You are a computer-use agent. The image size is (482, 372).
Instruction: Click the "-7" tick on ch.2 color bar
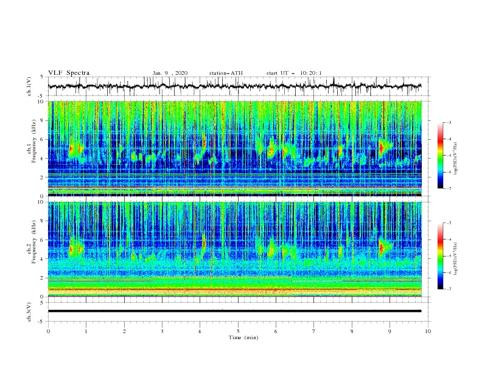click(449, 289)
